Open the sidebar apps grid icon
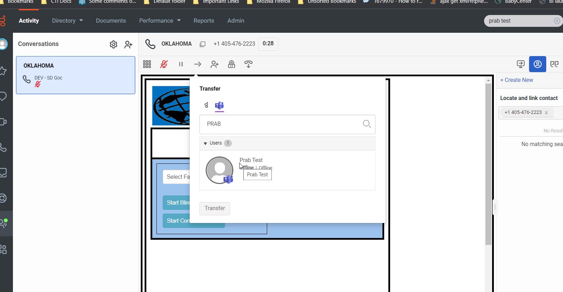This screenshot has height=292, width=563. [x=3, y=249]
